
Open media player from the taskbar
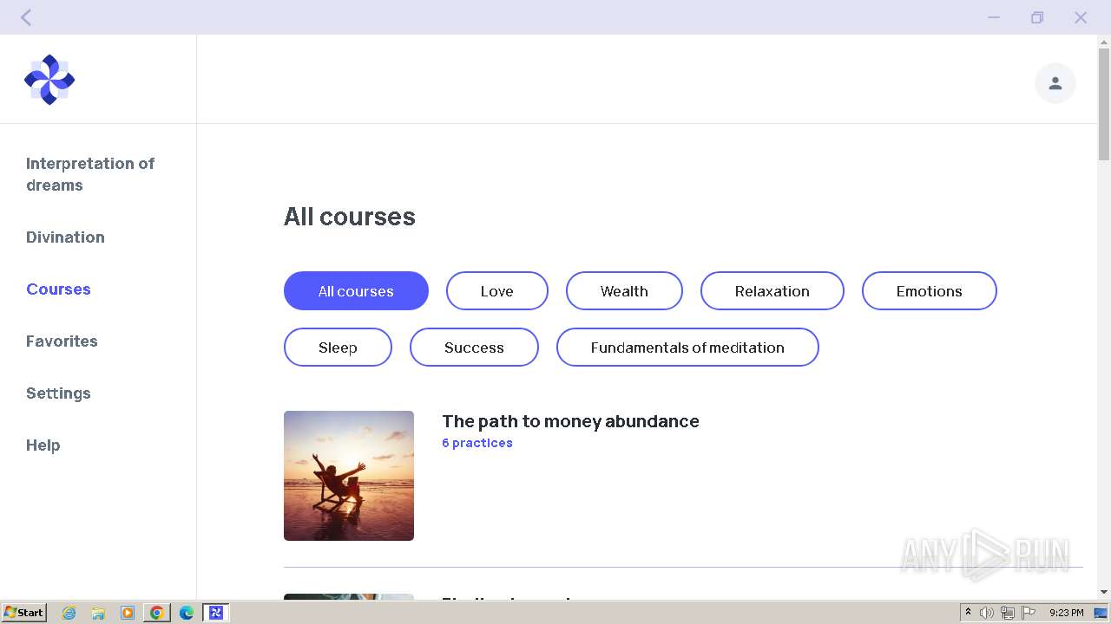pos(128,613)
